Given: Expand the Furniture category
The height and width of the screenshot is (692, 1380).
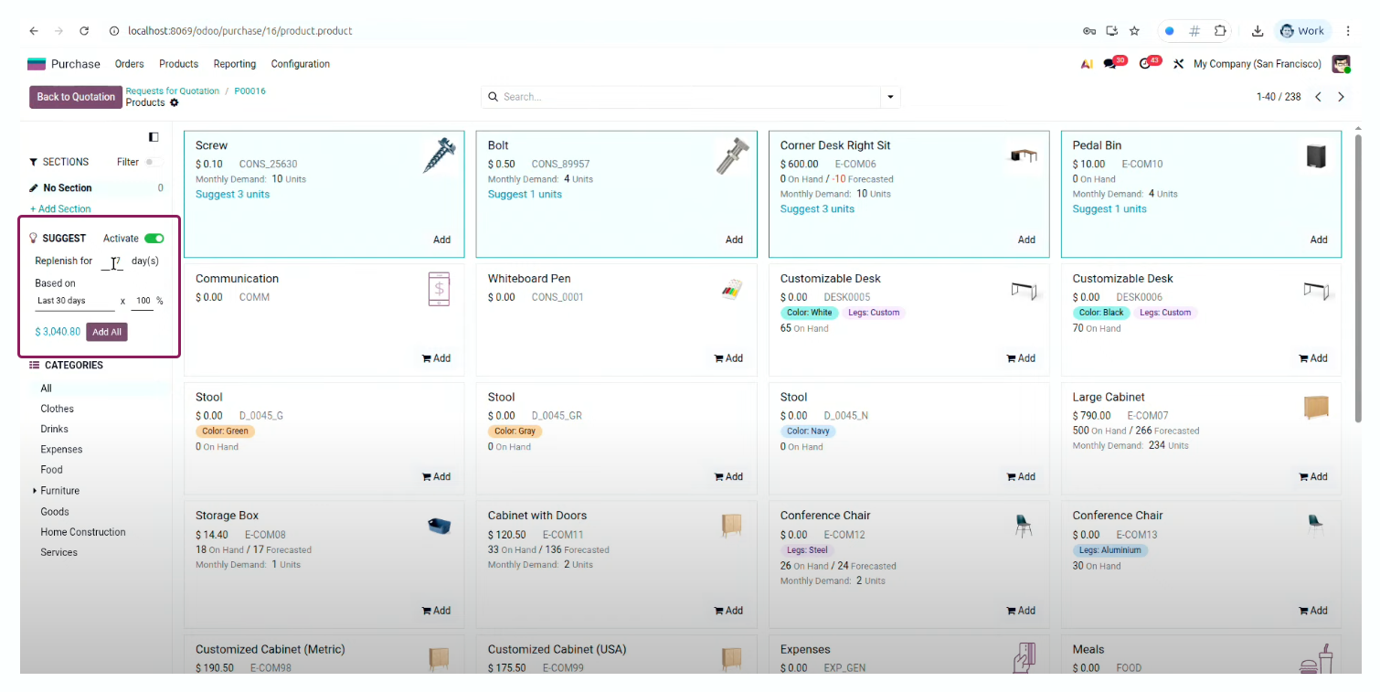Looking at the screenshot, I should coord(35,491).
